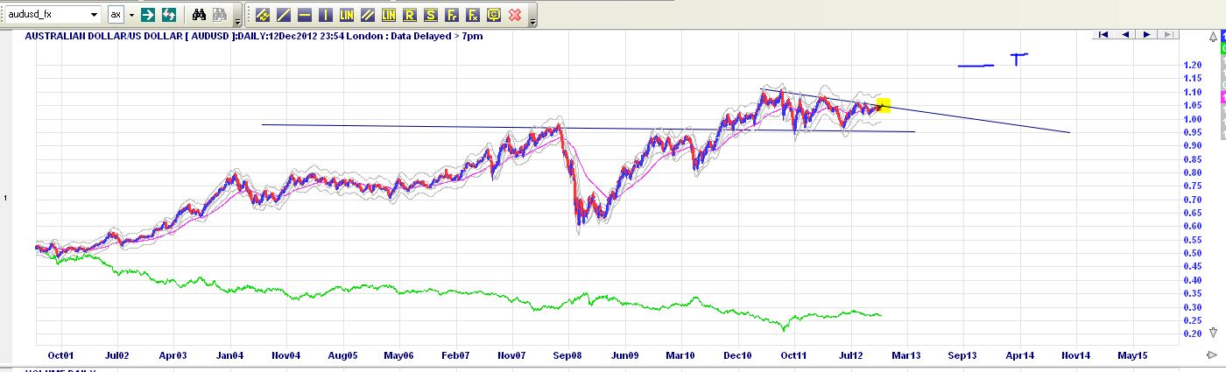The image size is (1226, 372).
Task: Click the Oct01 date axis label
Action: click(60, 356)
